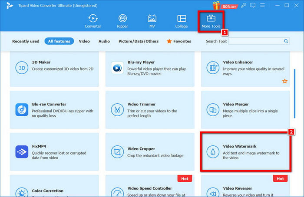Open registration via the key icon

(243, 5)
